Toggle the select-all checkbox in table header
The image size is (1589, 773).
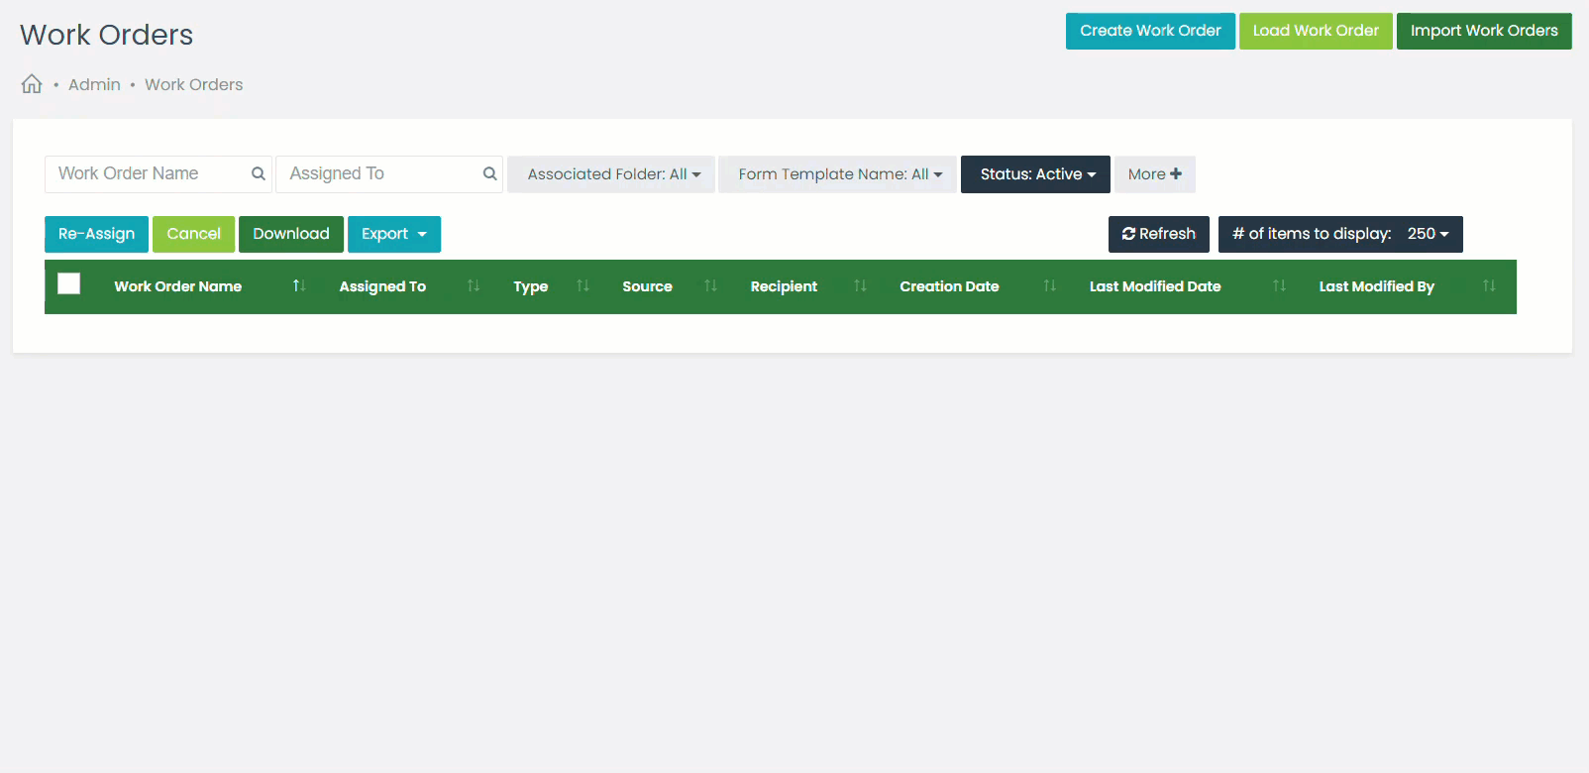point(69,284)
